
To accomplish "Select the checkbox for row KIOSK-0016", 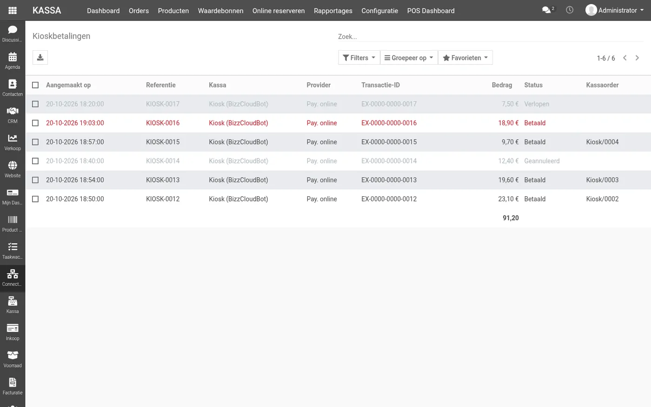I will tap(35, 123).
